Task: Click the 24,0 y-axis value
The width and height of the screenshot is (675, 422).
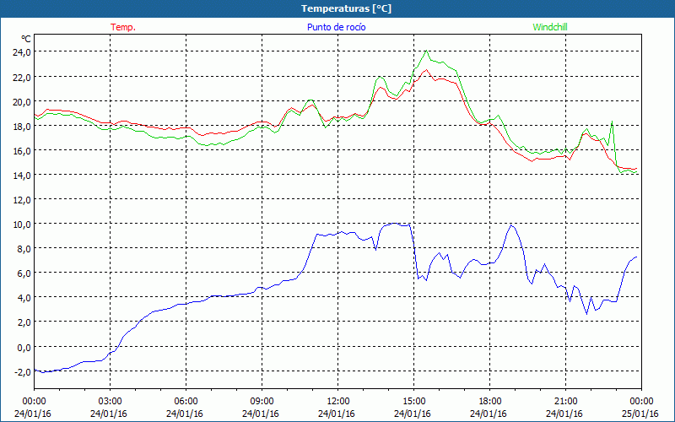Action: (22, 52)
